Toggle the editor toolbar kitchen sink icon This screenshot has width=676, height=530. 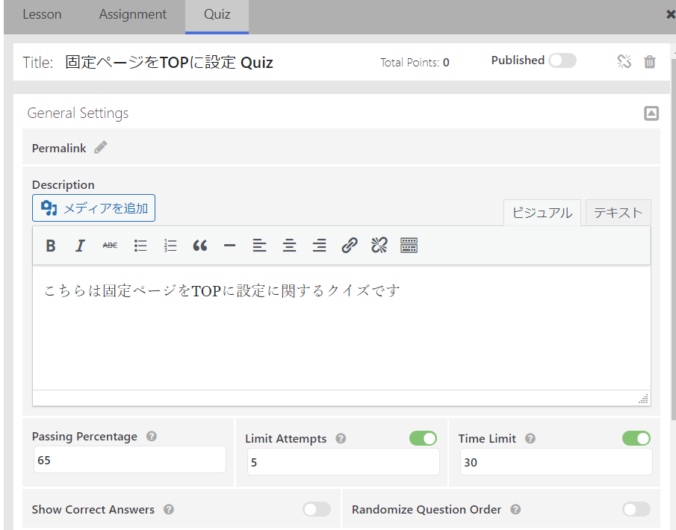click(409, 246)
